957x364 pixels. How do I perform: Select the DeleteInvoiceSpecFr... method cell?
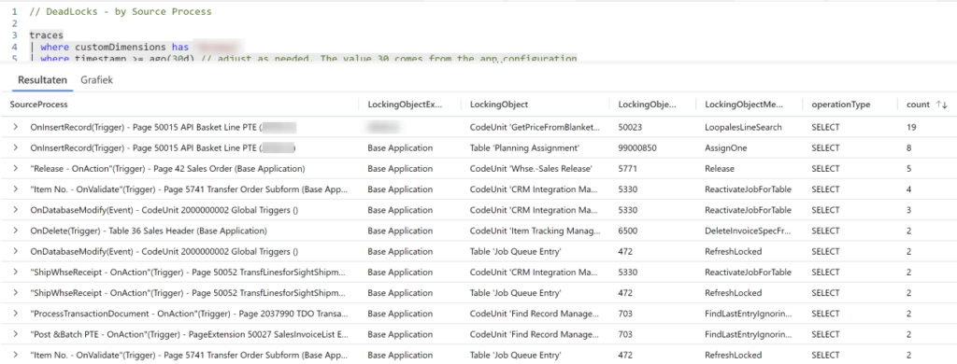coord(749,231)
